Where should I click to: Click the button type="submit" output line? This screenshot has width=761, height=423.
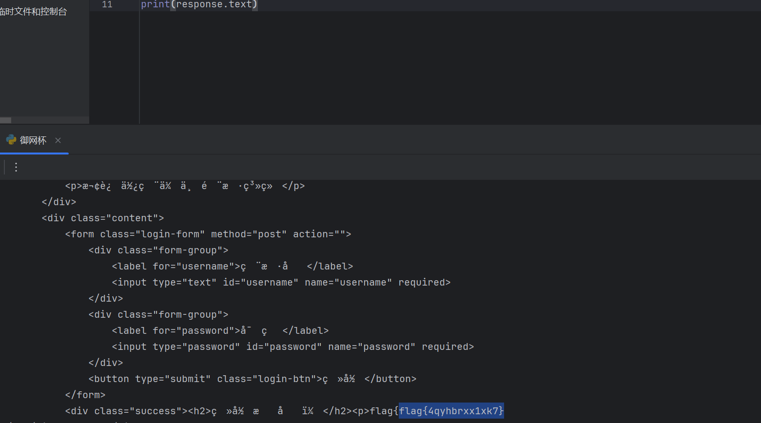click(x=252, y=379)
